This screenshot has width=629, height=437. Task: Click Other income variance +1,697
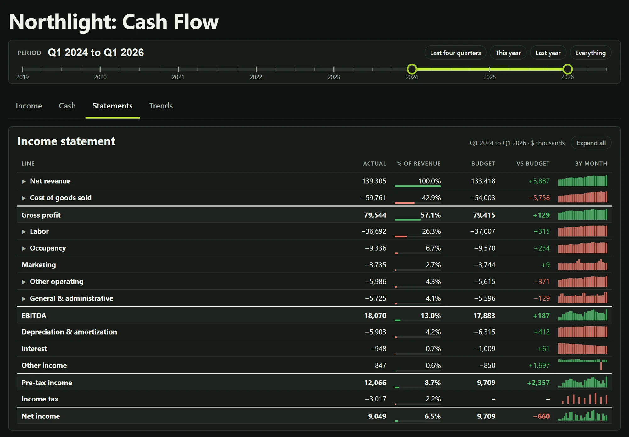[539, 366]
